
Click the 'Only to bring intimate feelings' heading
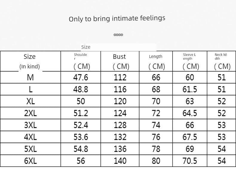(x=117, y=19)
